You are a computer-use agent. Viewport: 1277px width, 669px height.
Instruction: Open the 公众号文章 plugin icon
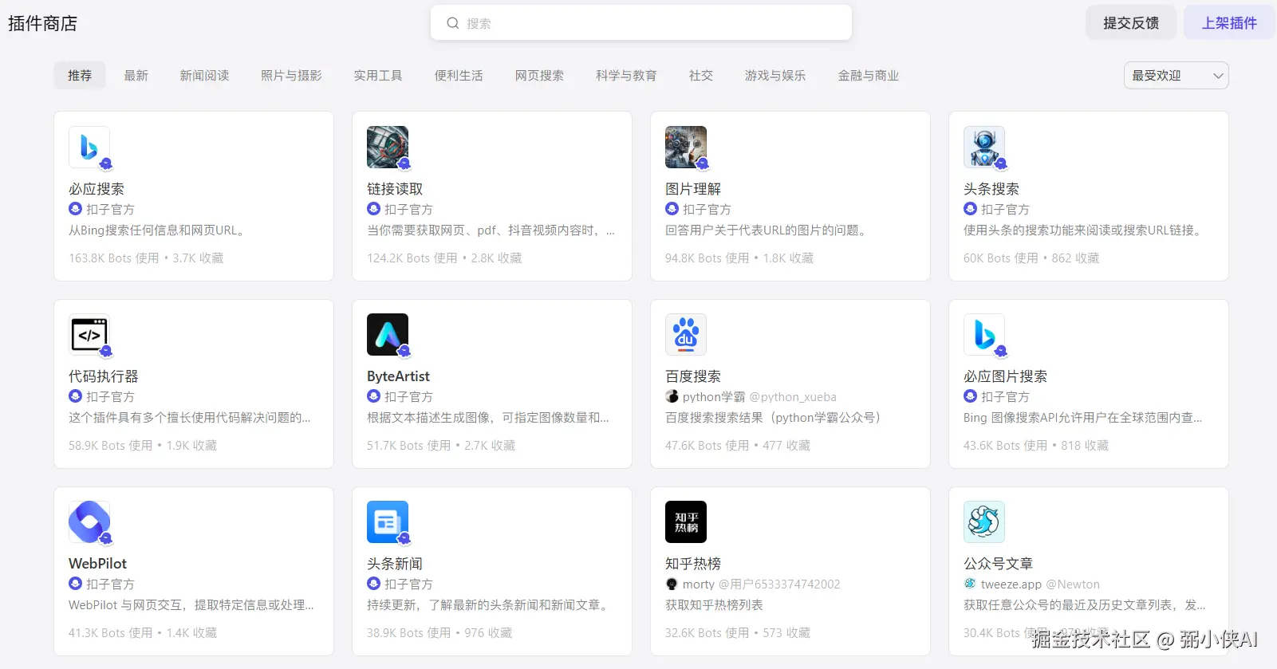click(x=984, y=521)
